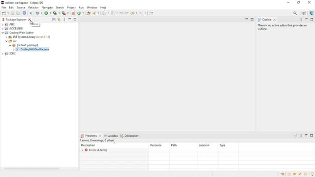
Task: Sort problems by Description column header
Action: (114, 145)
